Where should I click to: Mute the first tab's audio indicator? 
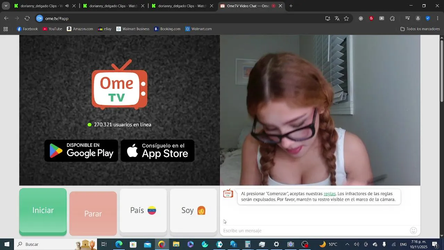[67, 6]
